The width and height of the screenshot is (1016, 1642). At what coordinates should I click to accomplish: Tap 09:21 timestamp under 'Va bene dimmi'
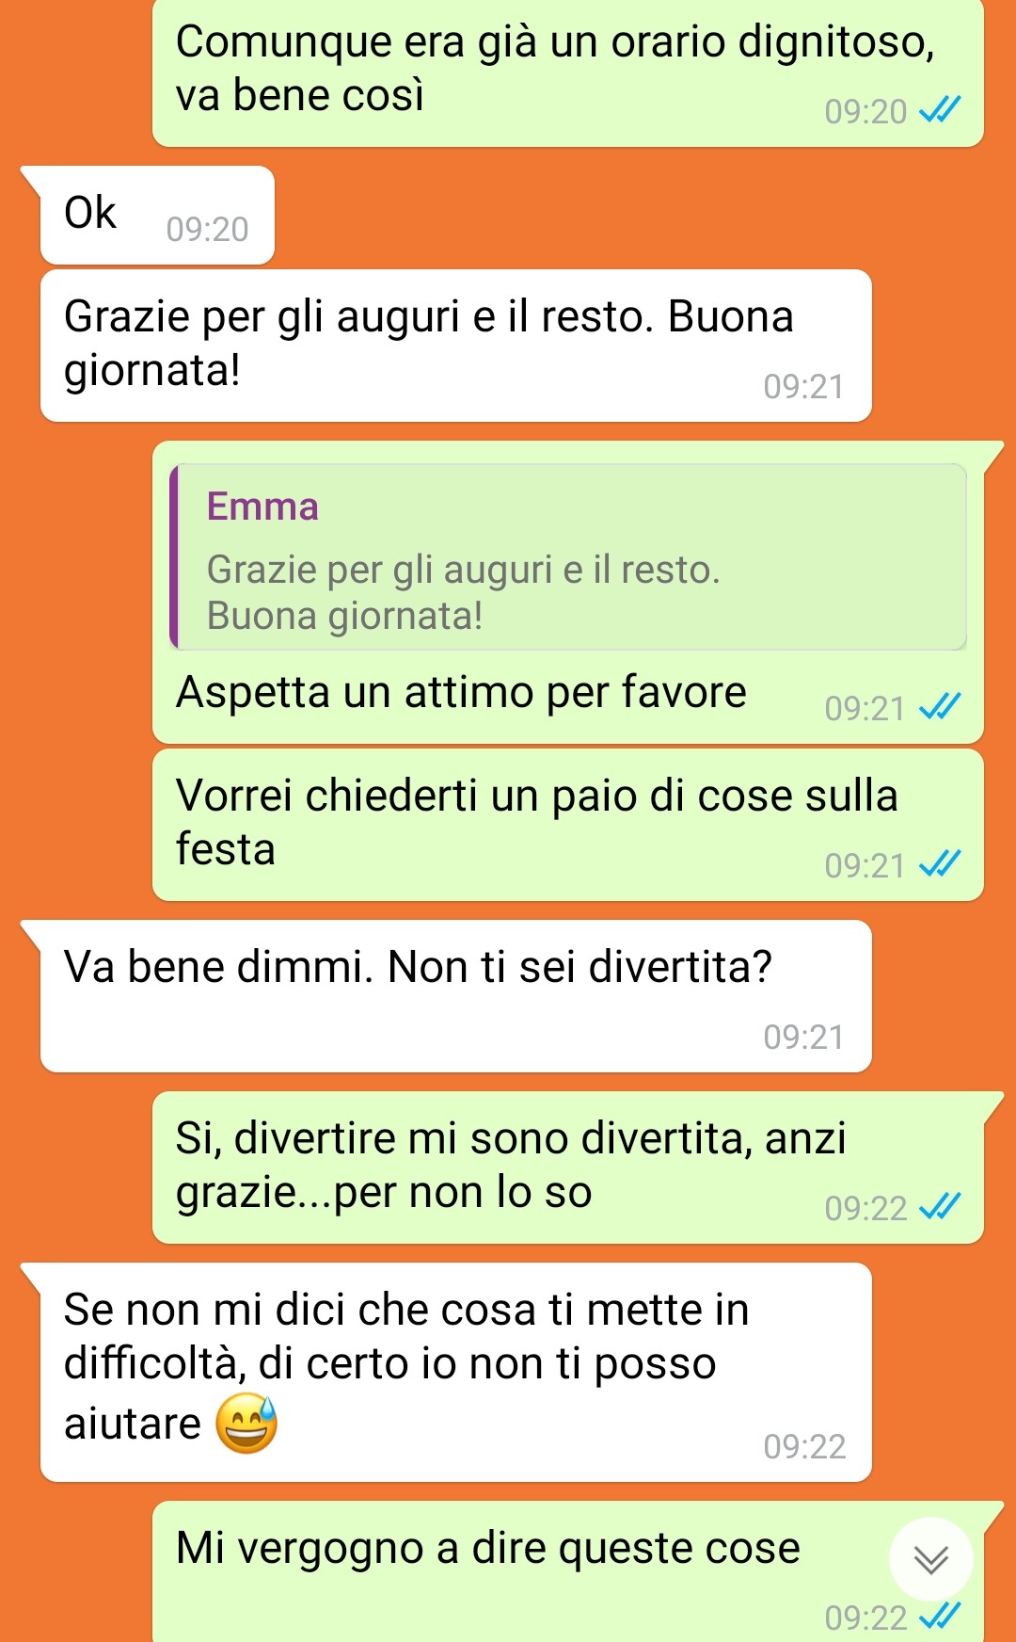click(804, 1037)
